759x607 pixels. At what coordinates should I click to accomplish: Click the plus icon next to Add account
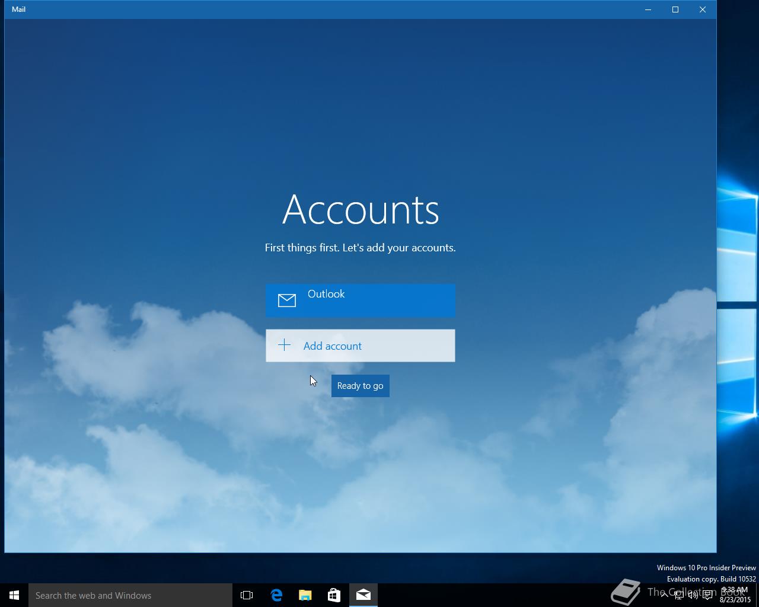285,345
